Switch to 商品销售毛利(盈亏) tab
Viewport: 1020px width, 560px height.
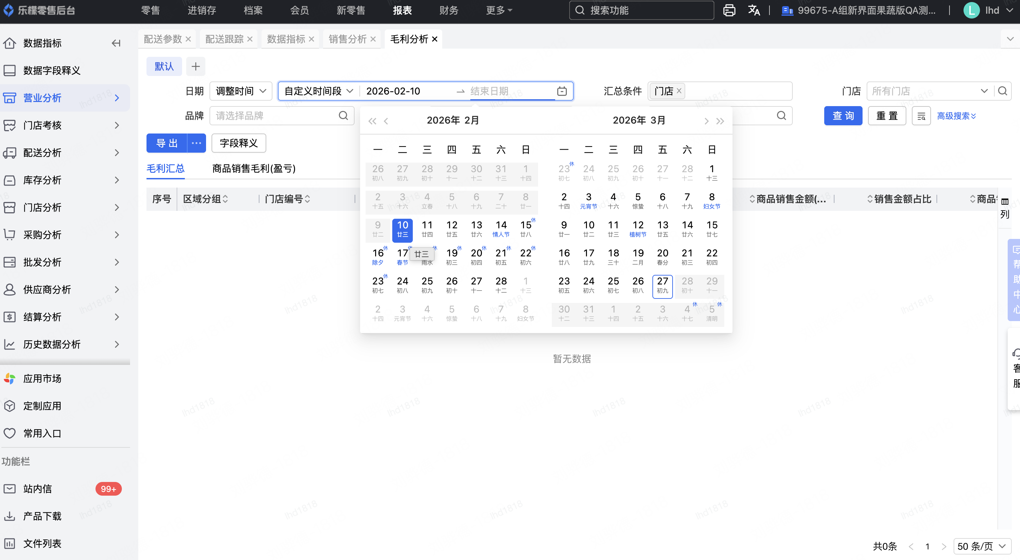pyautogui.click(x=253, y=169)
